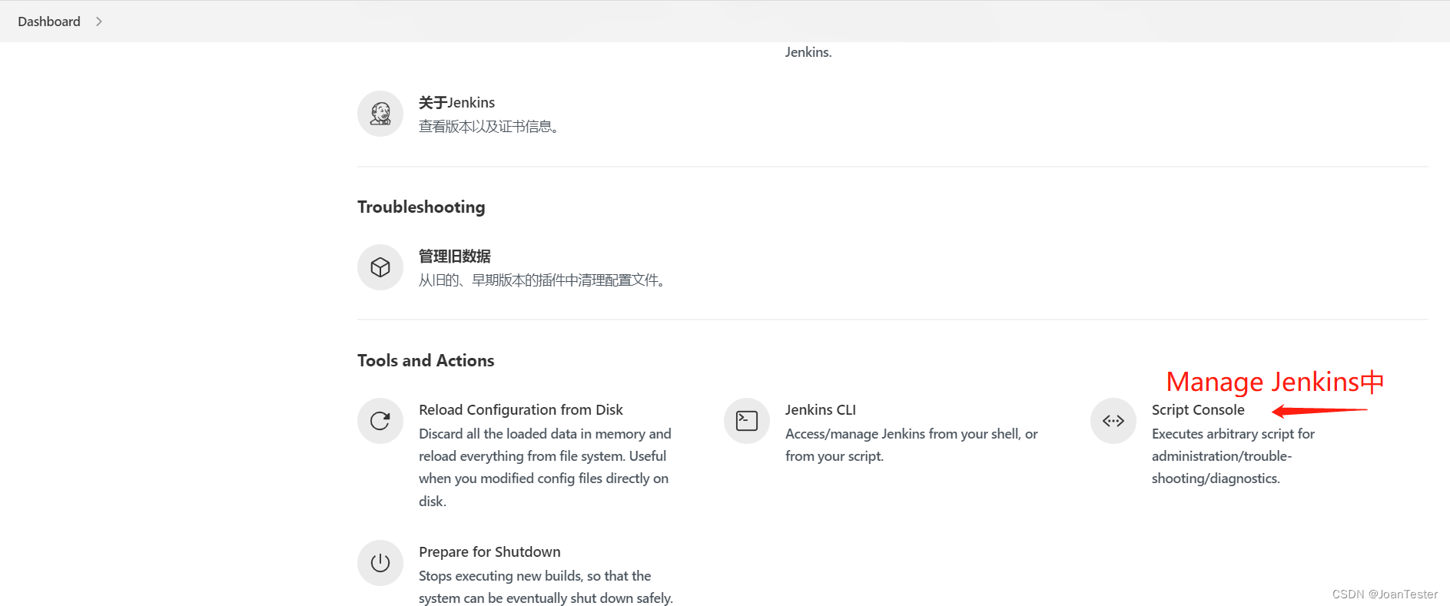Click the text 'Stops executing new builds, so that the'
The height and width of the screenshot is (606, 1450).
tap(535, 576)
